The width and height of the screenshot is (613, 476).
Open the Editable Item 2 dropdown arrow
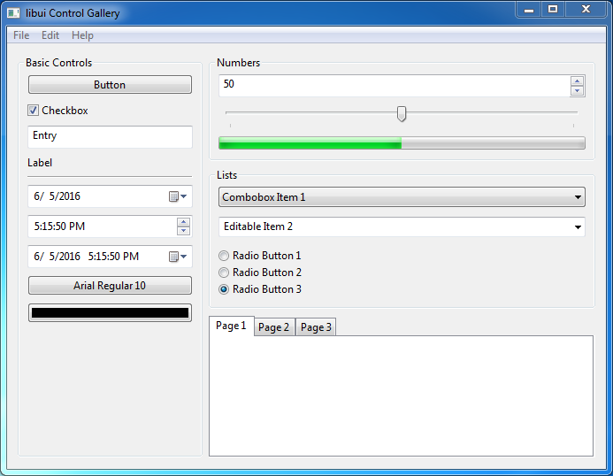click(x=578, y=227)
